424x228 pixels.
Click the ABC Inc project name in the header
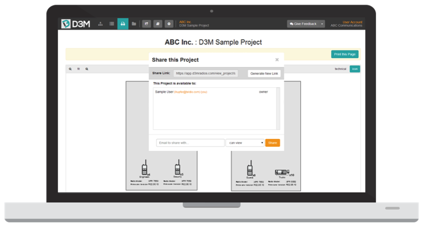(185, 22)
